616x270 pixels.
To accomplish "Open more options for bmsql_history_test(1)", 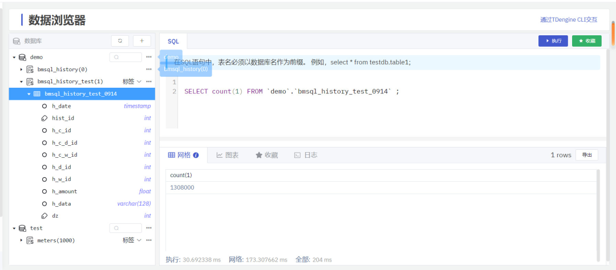I will (x=149, y=81).
